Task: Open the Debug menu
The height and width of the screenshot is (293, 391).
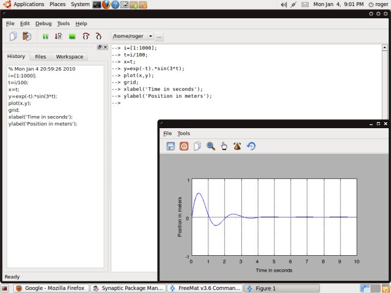Action: [43, 23]
